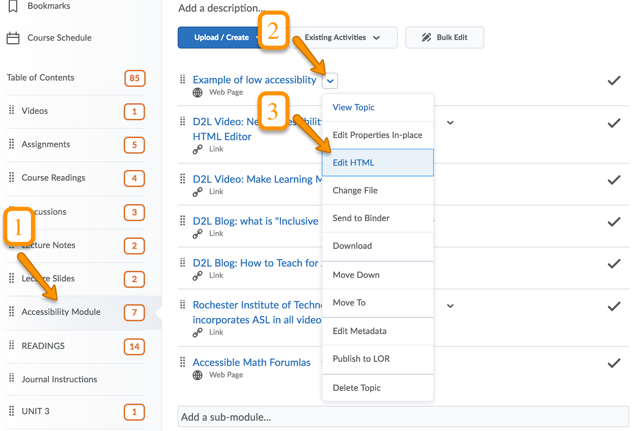Image resolution: width=638 pixels, height=431 pixels.
Task: Click the link icon under D2L Video: Make Learning
Action: (x=197, y=192)
